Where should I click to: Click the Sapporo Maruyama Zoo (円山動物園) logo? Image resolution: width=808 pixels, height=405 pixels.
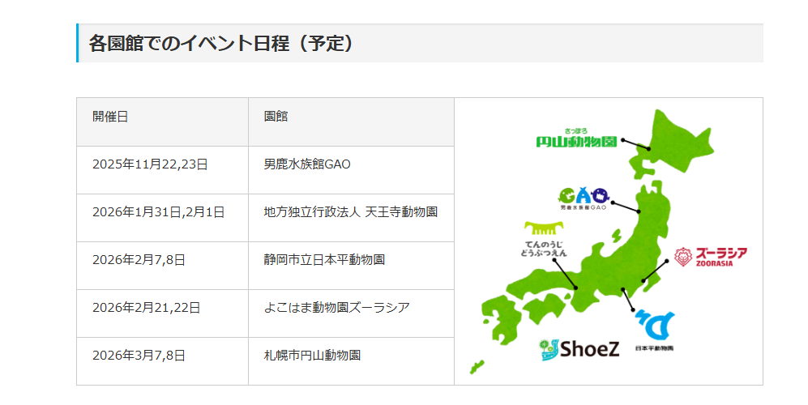[576, 139]
